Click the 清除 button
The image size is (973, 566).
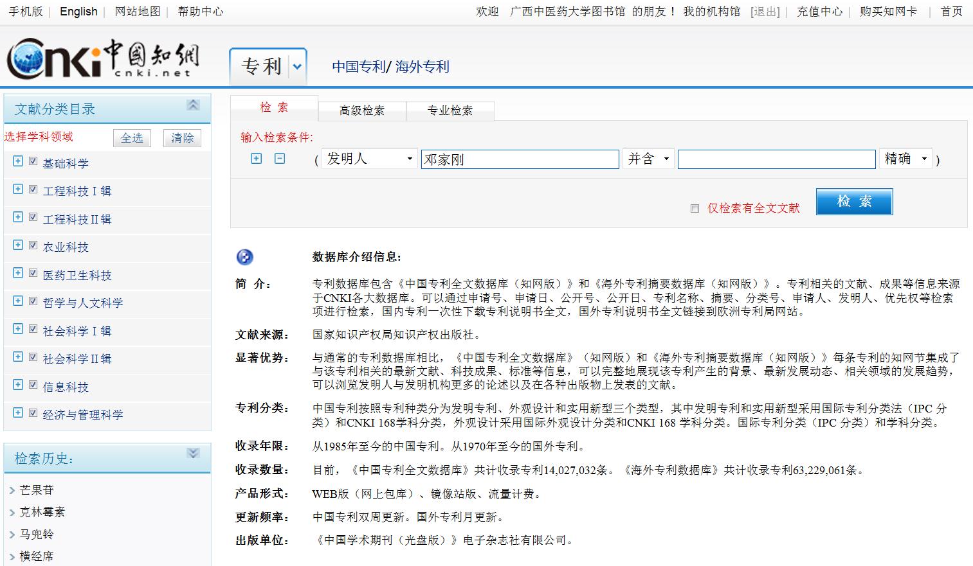182,138
